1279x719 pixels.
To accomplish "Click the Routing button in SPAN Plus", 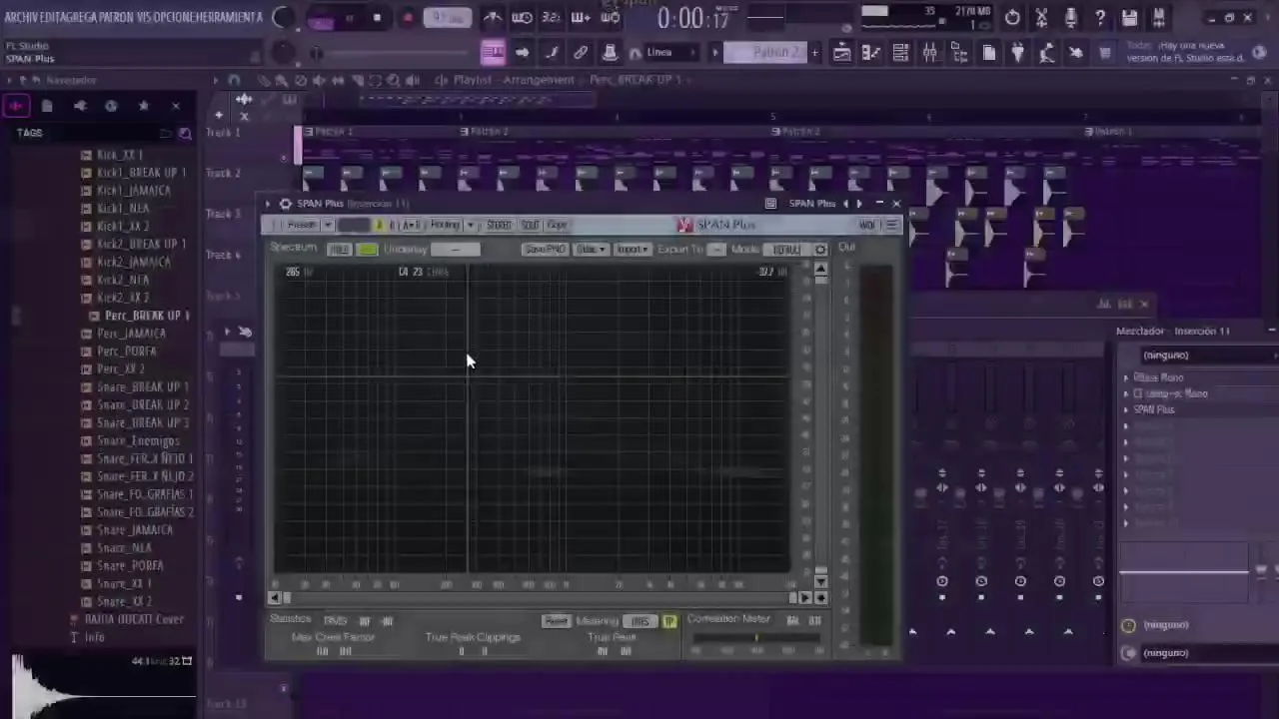I will [x=445, y=226].
